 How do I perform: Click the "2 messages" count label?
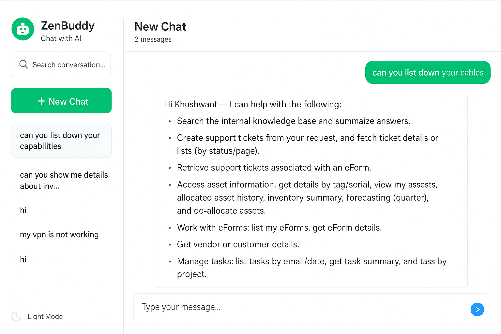point(153,39)
